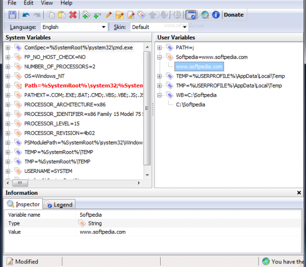306x267 pixels.
Task: Switch to the Inspector tab
Action: (23, 204)
